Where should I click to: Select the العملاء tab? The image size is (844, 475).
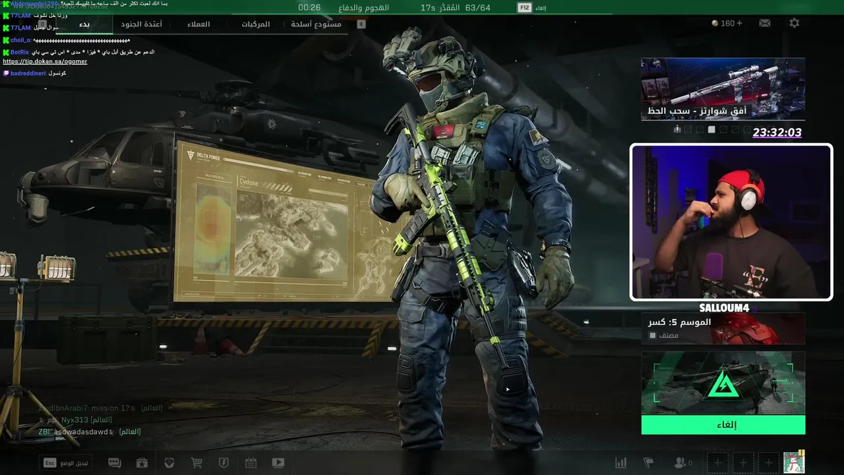pyautogui.click(x=198, y=24)
